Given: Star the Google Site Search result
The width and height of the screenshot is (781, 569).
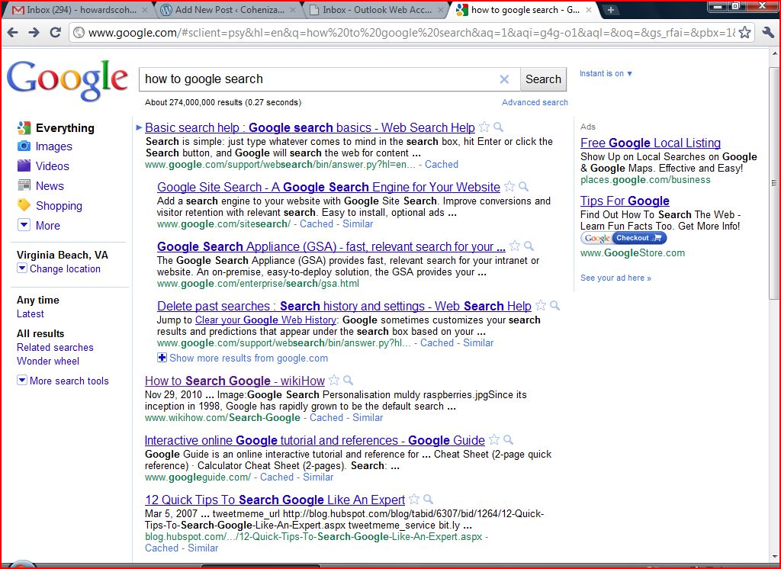Looking at the screenshot, I should coord(509,186).
